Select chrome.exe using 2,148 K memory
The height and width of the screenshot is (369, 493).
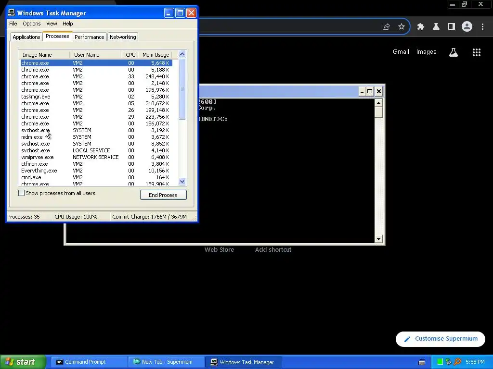96,83
